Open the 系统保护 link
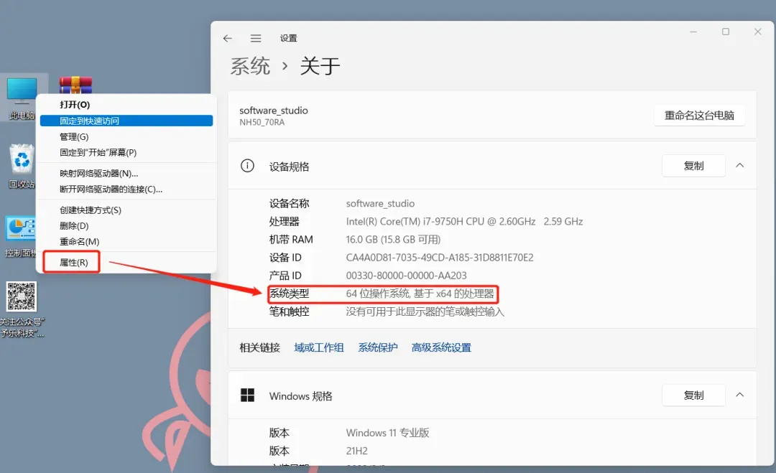 378,347
